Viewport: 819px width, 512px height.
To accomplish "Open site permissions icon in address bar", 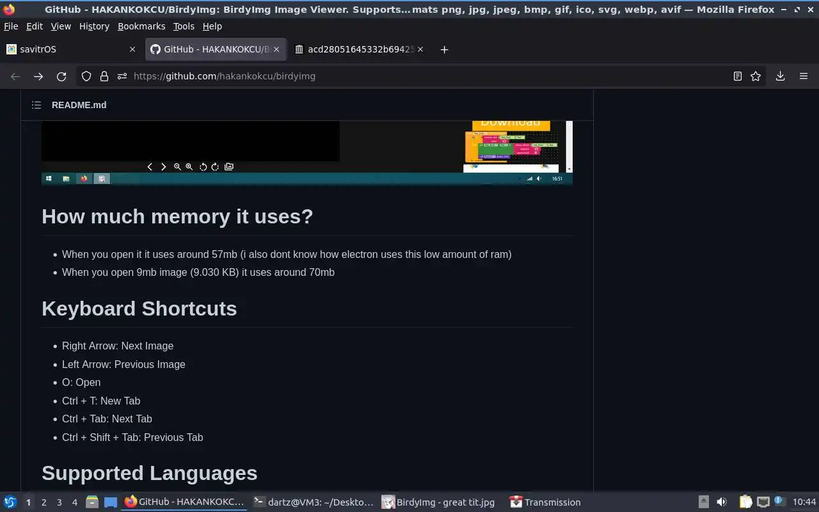I will click(122, 76).
